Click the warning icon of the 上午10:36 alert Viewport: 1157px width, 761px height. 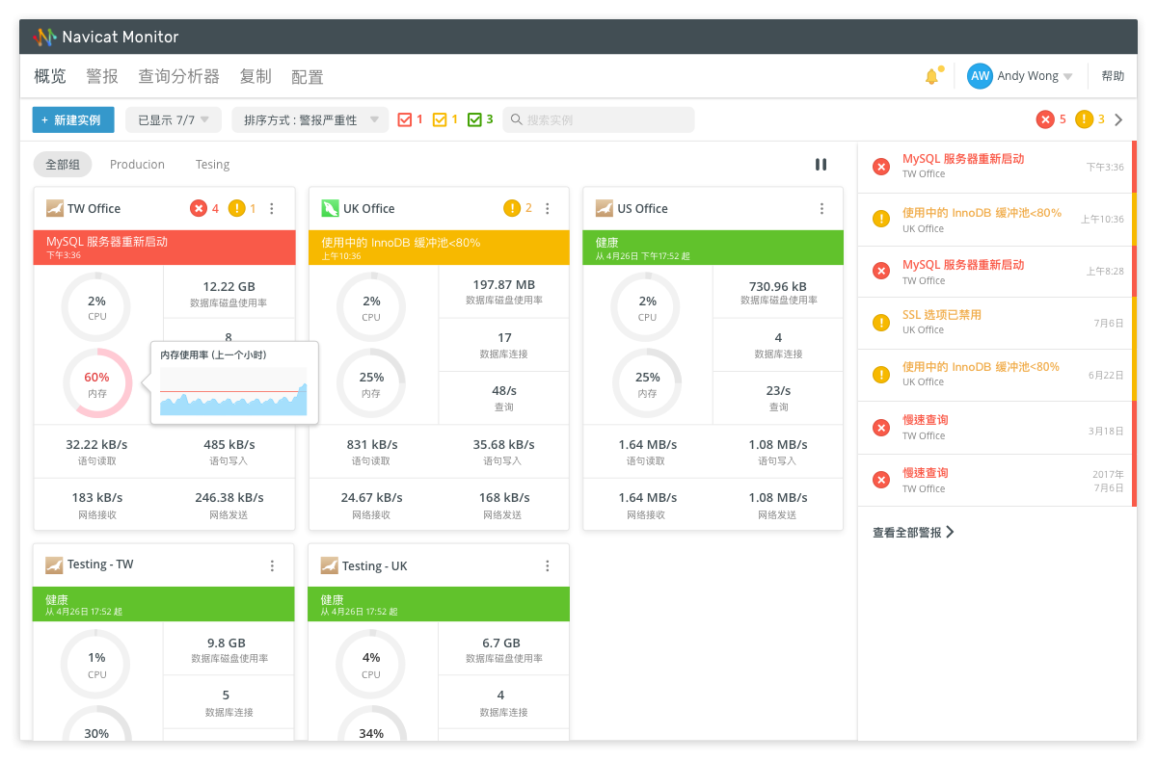click(x=880, y=219)
